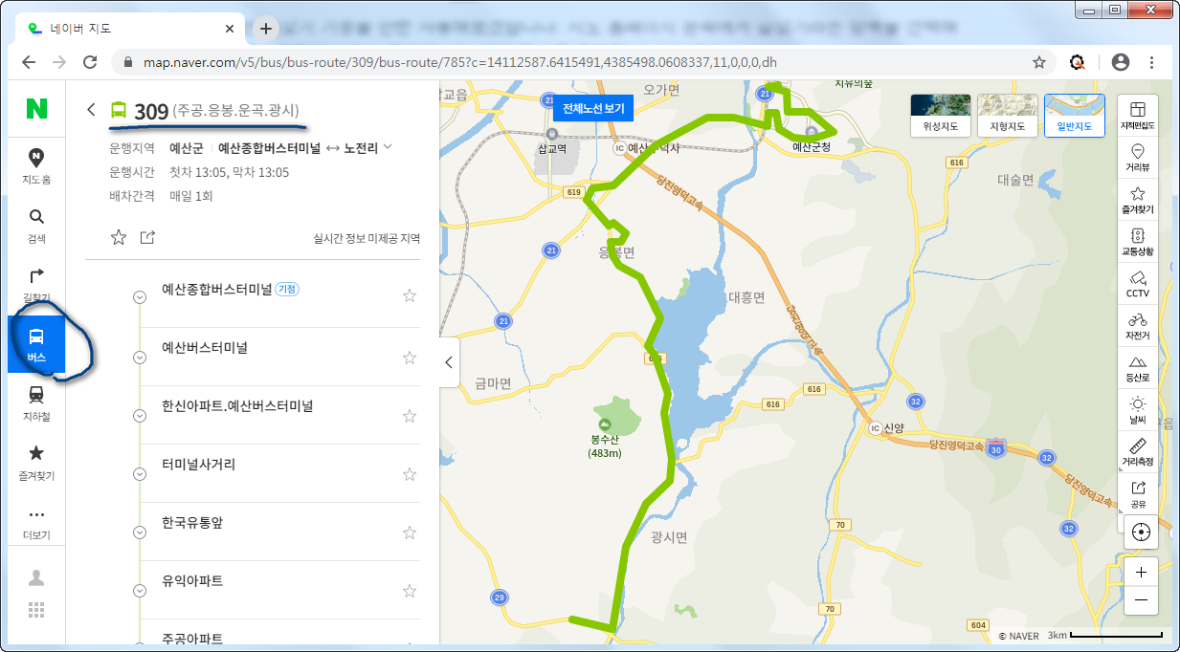Expand the 예산종합버스터미널 stop chevron
The height and width of the screenshot is (652, 1180).
140,297
